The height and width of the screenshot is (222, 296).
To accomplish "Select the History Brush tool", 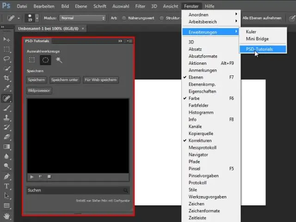I will click(7, 128).
